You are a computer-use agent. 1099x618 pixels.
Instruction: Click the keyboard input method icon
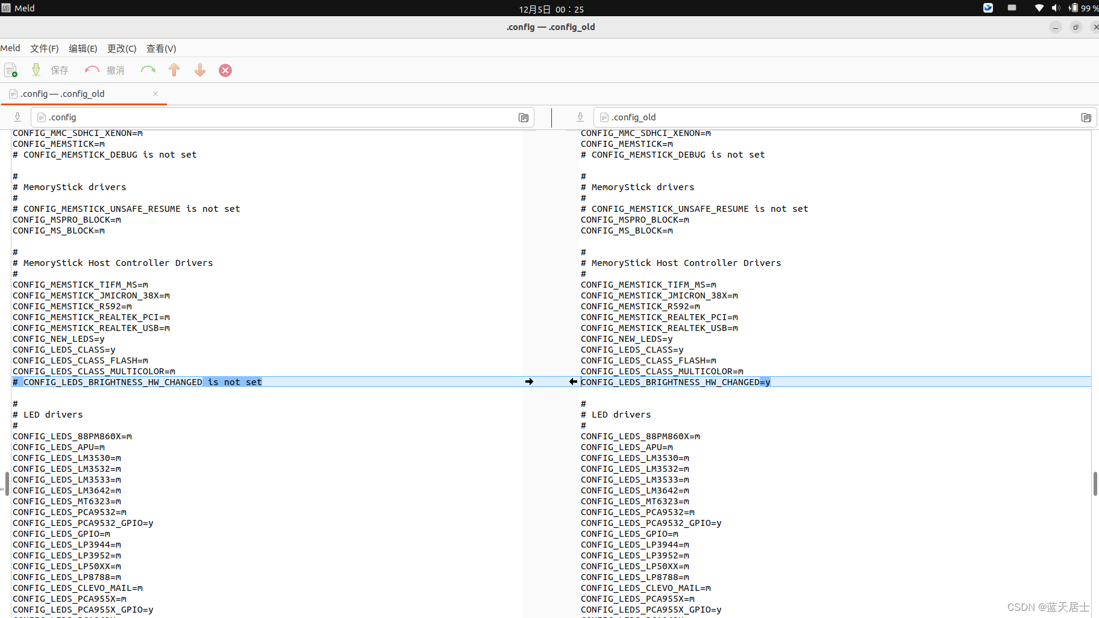[x=1012, y=8]
